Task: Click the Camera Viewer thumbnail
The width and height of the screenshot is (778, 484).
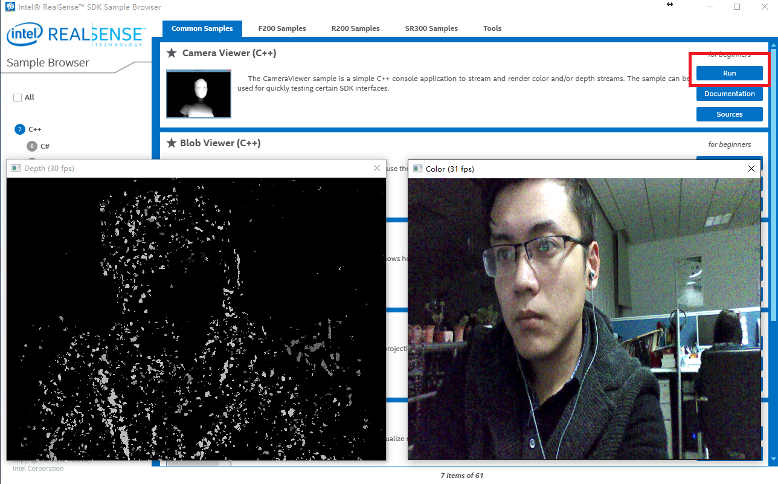Action: click(199, 94)
